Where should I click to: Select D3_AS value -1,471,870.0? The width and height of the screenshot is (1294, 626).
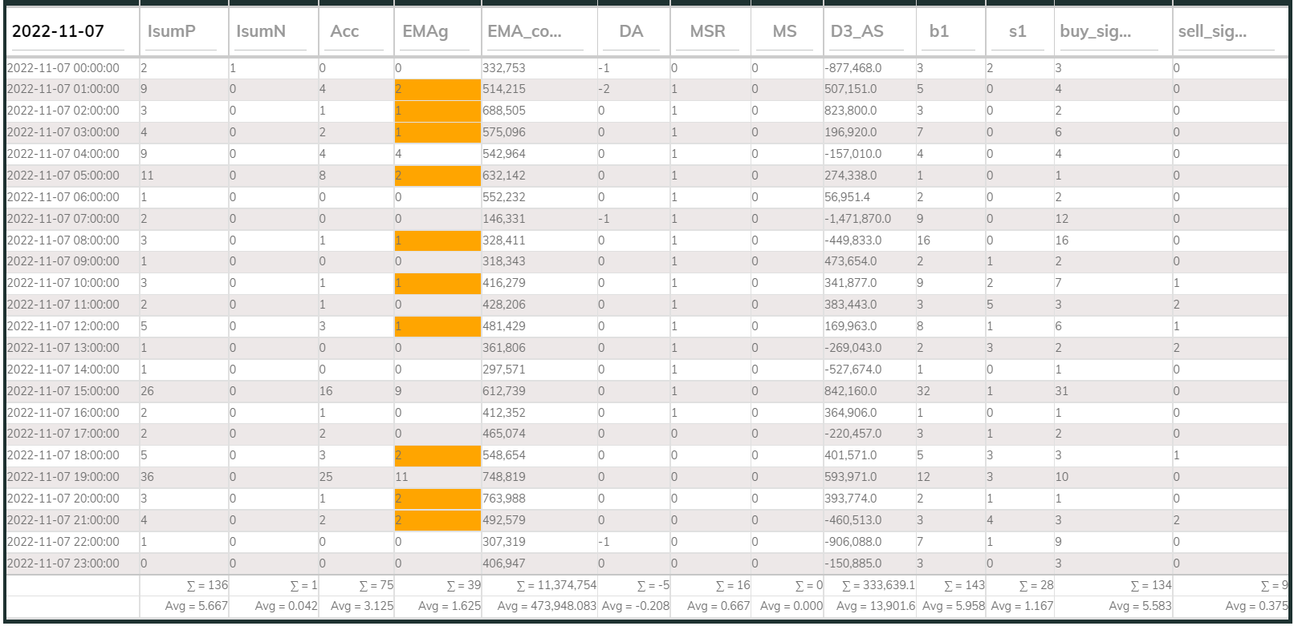click(x=857, y=219)
